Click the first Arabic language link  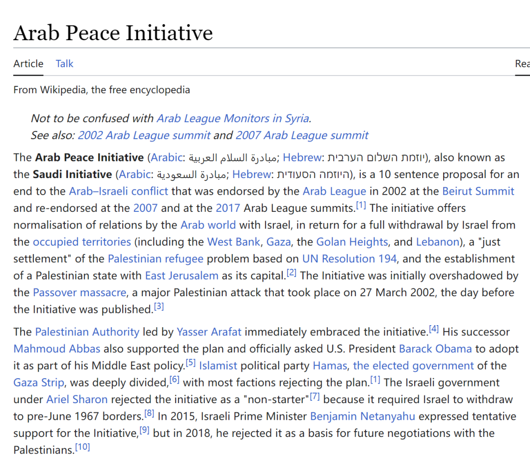click(167, 157)
